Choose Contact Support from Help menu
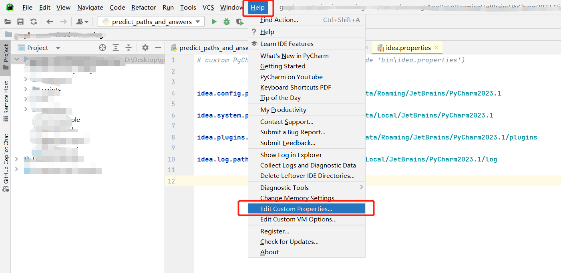The height and width of the screenshot is (273, 561). pyautogui.click(x=306, y=122)
